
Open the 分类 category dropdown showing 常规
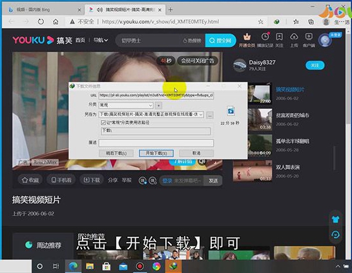[x=126, y=105]
